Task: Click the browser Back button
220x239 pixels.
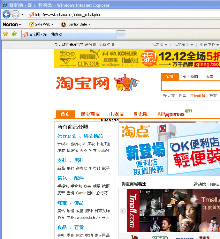Action: pyautogui.click(x=6, y=14)
